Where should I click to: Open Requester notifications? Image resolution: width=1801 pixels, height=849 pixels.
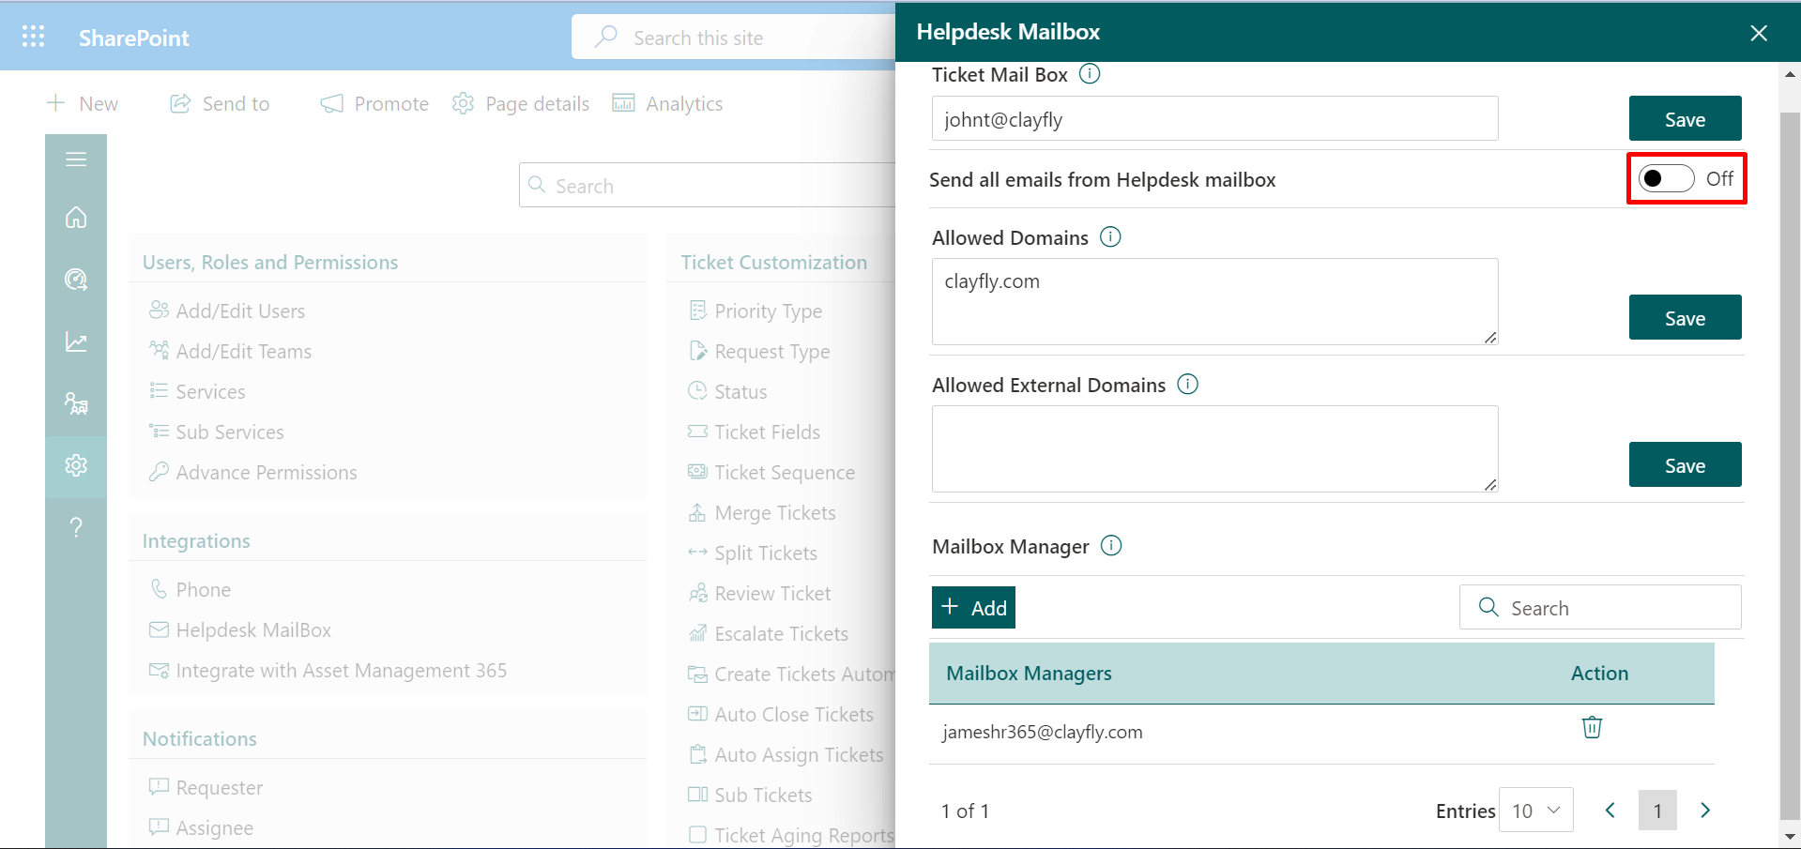pos(206,787)
